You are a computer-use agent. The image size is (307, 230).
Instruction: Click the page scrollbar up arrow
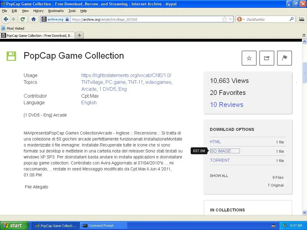tap(304, 41)
